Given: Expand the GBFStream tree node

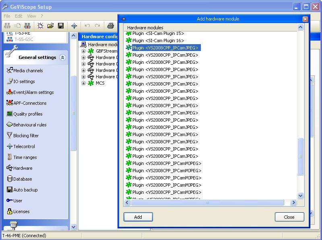Looking at the screenshot, I should 84,51.
